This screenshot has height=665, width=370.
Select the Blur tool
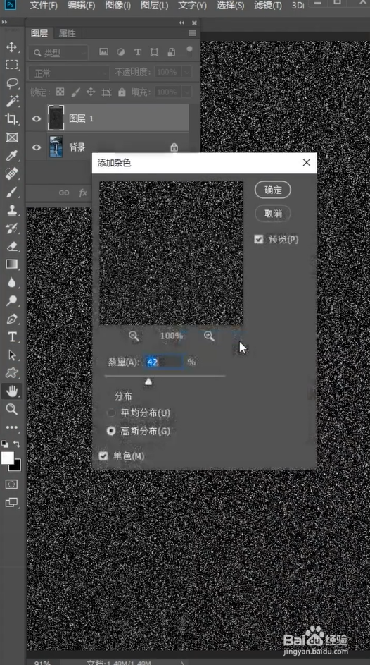pos(11,283)
